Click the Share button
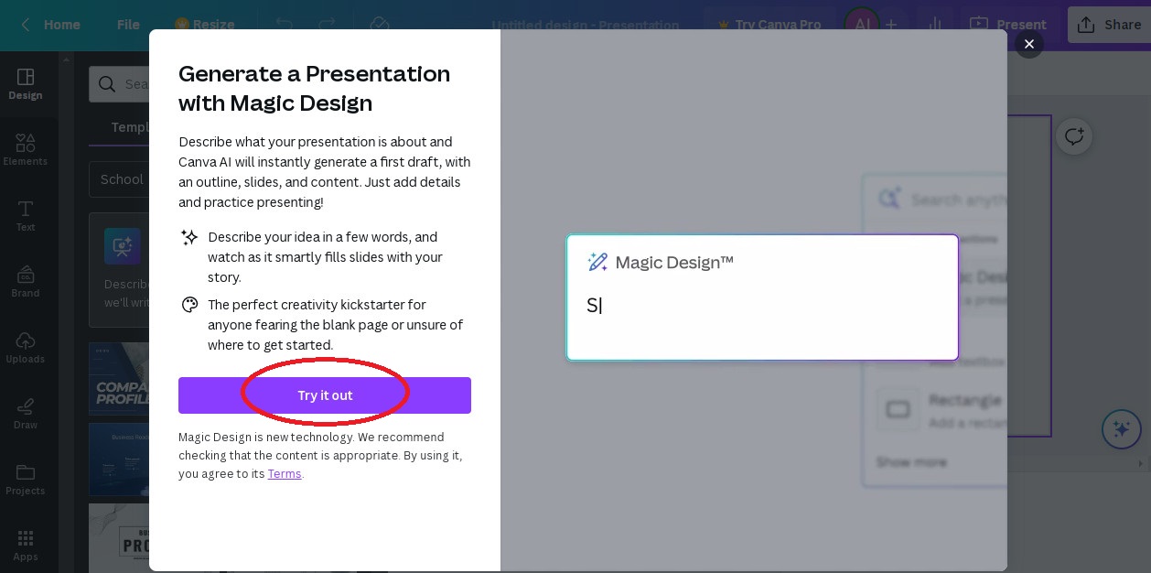 pos(1109,25)
